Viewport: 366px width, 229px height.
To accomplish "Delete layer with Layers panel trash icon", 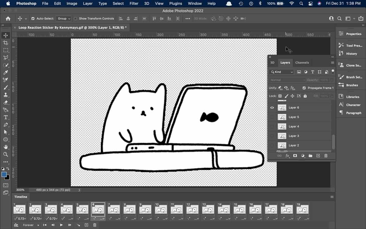I will click(326, 156).
